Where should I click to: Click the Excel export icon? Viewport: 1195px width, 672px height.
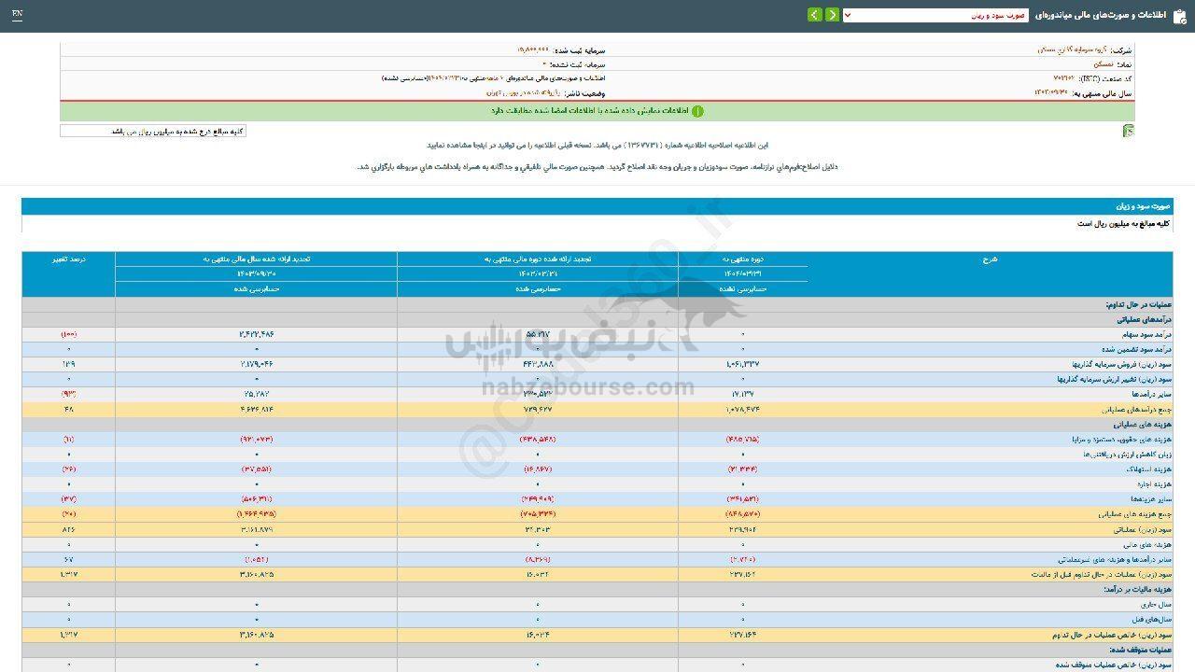tap(1129, 132)
